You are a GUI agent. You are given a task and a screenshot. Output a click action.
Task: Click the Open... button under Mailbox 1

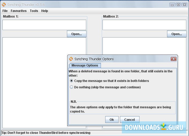coord(77,34)
